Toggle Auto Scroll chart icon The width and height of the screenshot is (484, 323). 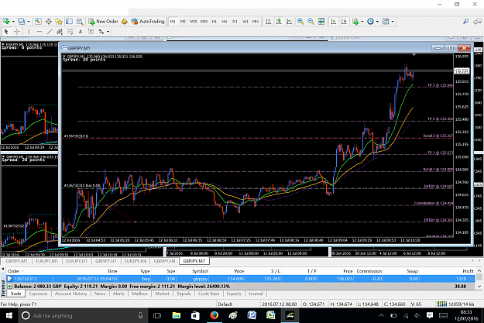333,22
